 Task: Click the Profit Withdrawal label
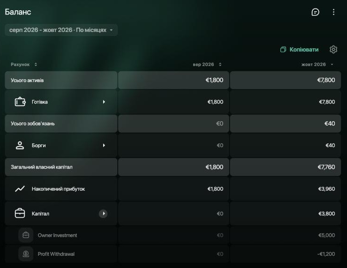coord(56,254)
